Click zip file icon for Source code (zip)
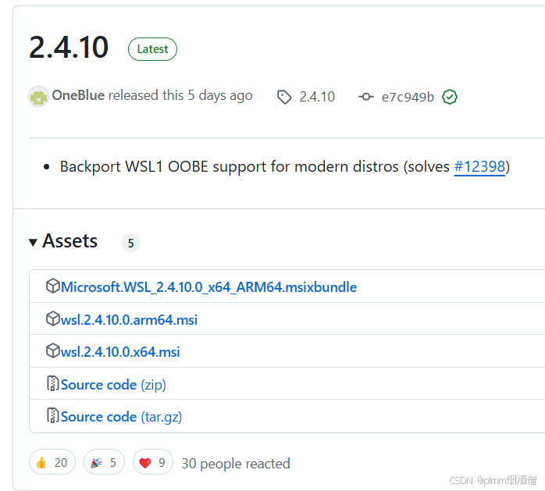The height and width of the screenshot is (491, 545). tap(52, 383)
